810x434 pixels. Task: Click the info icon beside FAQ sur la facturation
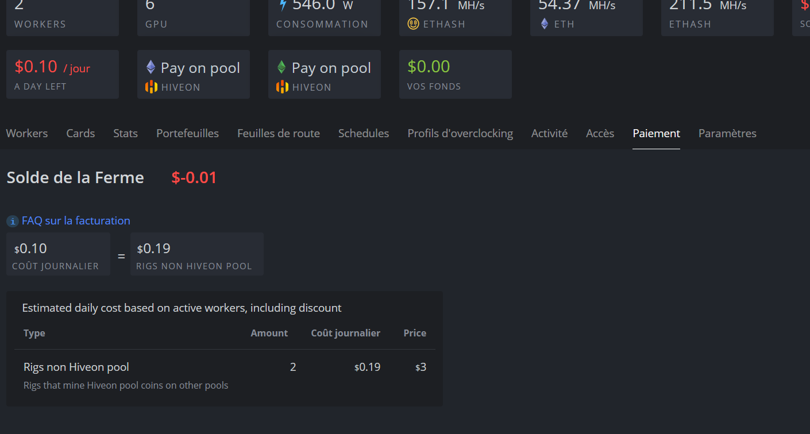coord(13,221)
